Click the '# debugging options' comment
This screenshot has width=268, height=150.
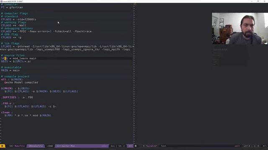coord(17,28)
